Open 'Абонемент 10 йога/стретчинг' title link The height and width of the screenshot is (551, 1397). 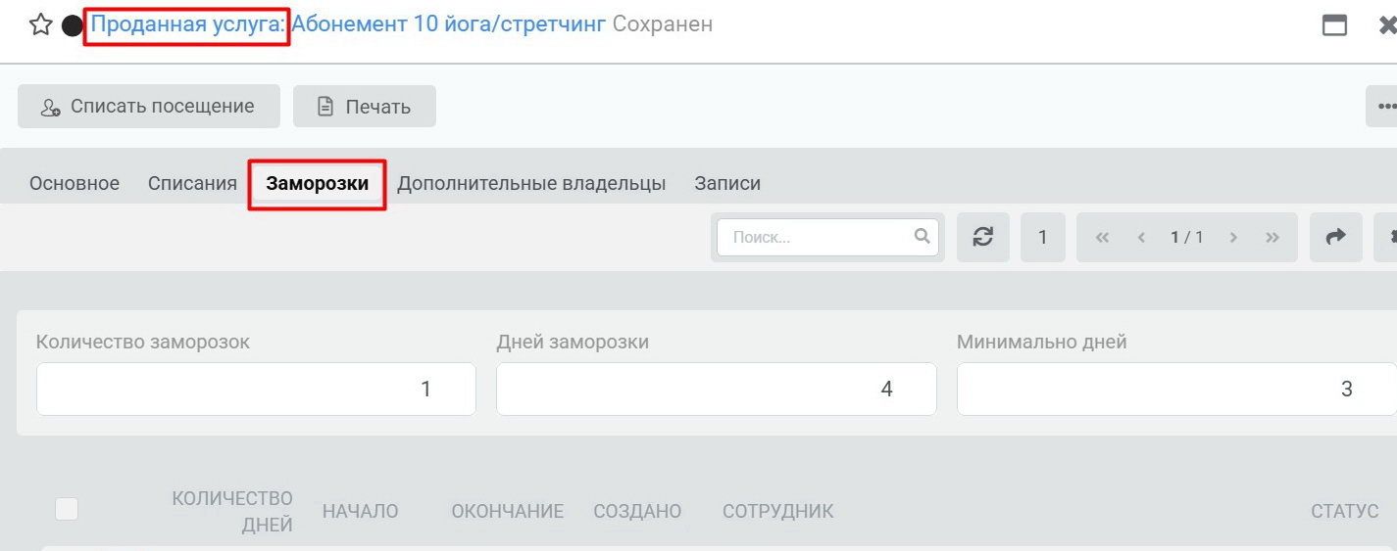point(449,24)
